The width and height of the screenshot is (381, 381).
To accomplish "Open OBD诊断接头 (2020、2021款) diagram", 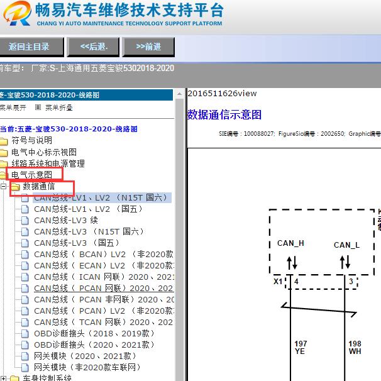I will (x=94, y=345).
